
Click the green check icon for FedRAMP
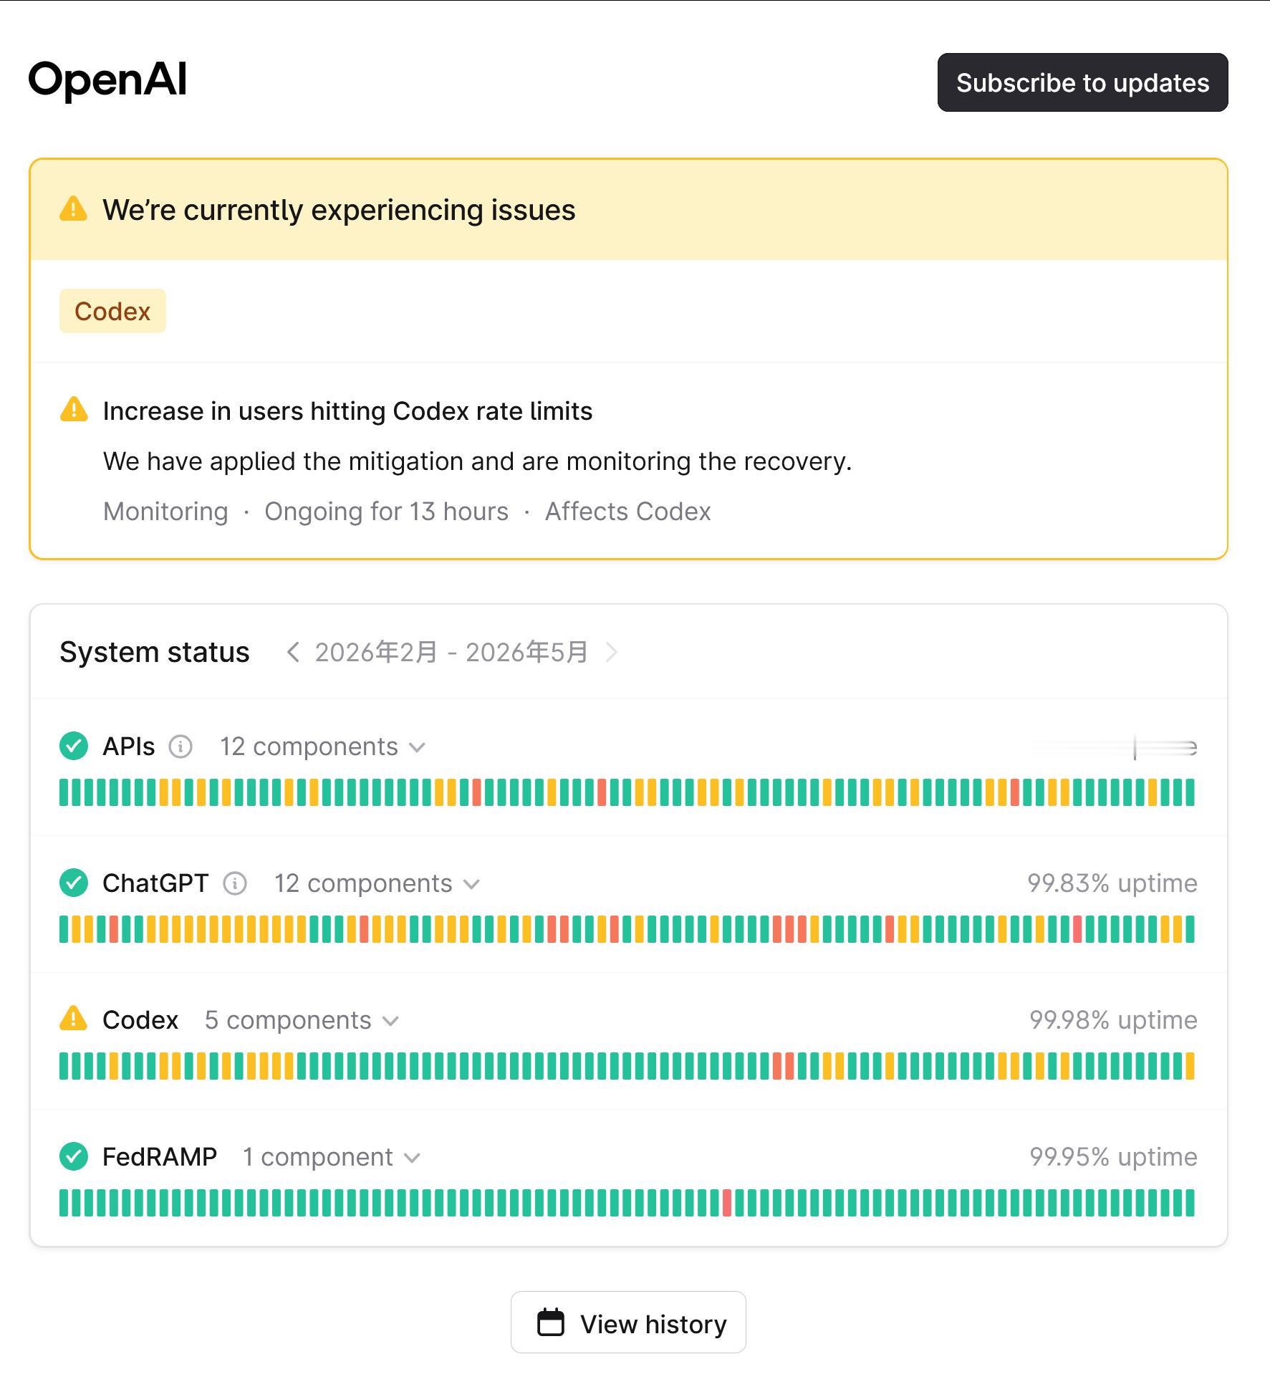point(74,1156)
